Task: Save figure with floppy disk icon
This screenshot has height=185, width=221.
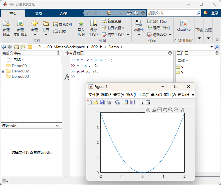Action: point(102,102)
